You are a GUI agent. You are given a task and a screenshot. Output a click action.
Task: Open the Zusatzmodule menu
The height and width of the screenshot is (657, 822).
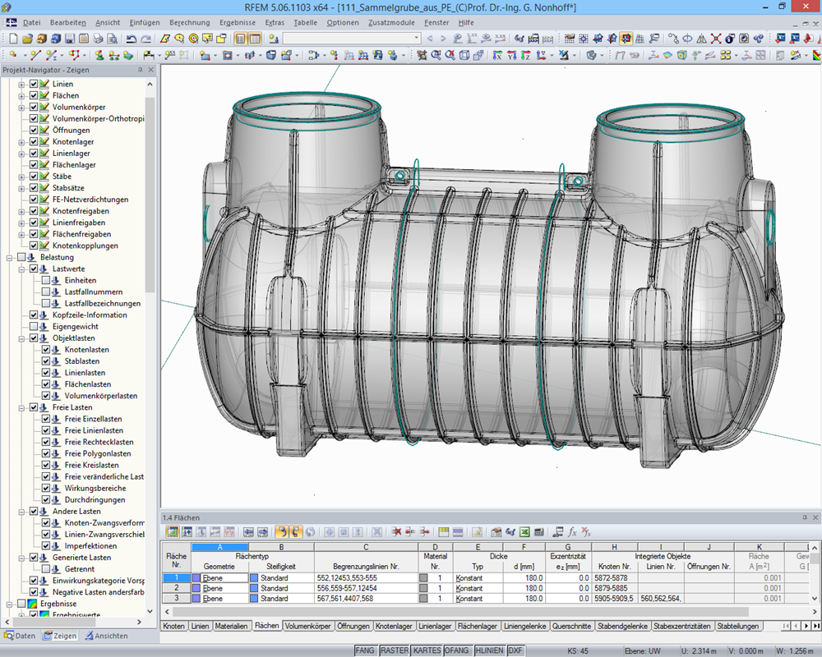[391, 22]
